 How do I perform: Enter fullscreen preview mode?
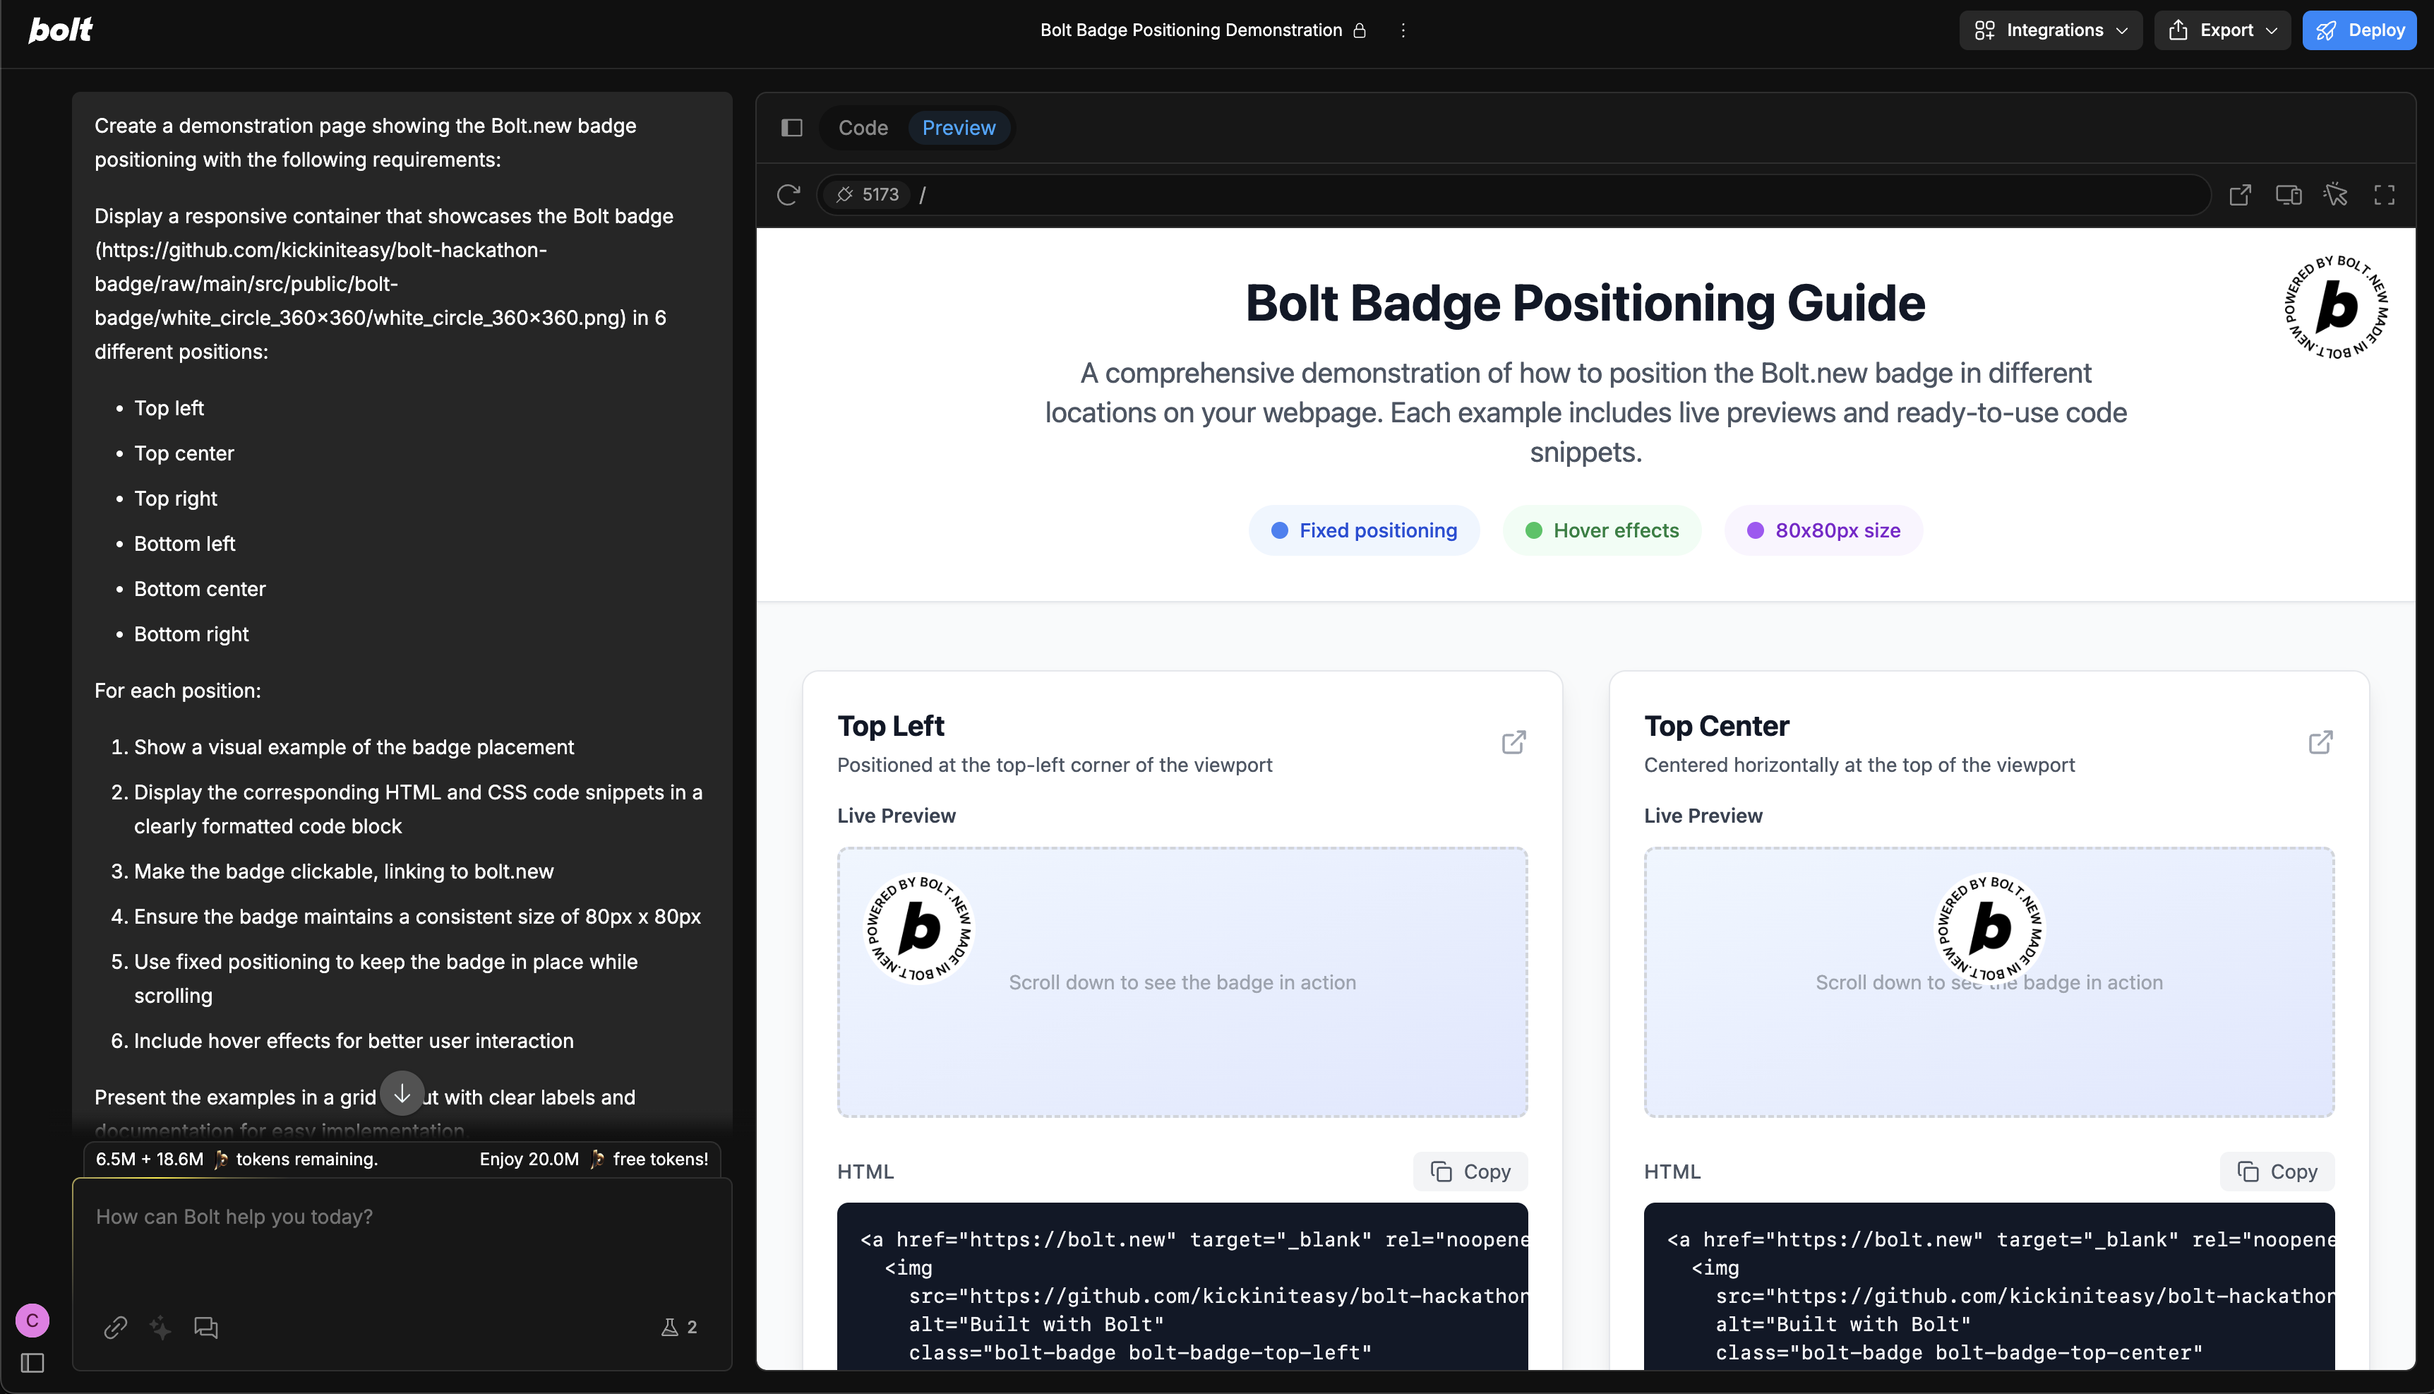tap(2385, 194)
